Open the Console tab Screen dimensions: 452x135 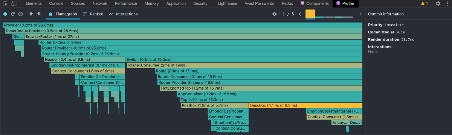tap(56, 3)
